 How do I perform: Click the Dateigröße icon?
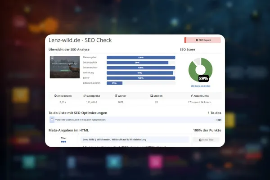click(85, 96)
